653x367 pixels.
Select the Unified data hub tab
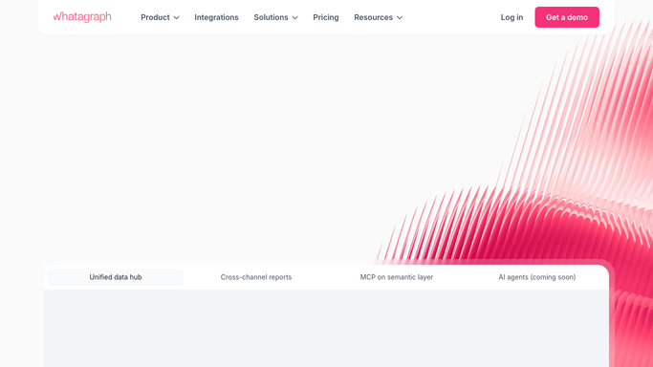[116, 277]
